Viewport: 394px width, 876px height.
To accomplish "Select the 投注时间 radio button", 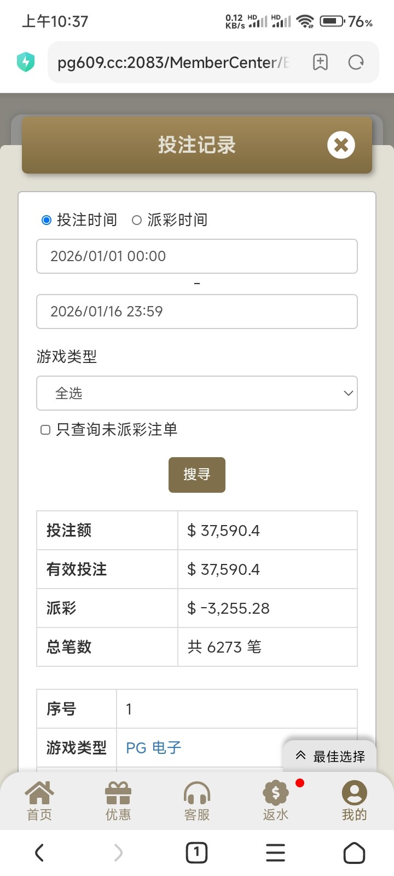I will coord(47,220).
